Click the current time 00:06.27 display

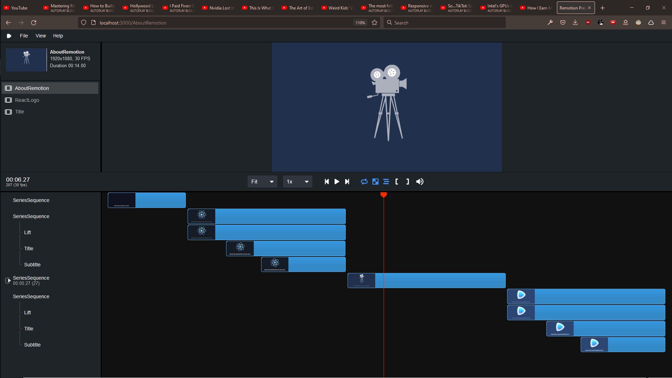coord(18,180)
